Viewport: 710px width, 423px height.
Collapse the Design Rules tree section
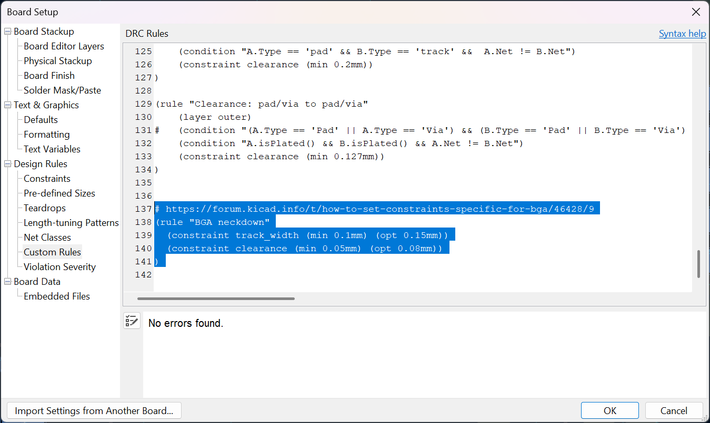[8, 164]
